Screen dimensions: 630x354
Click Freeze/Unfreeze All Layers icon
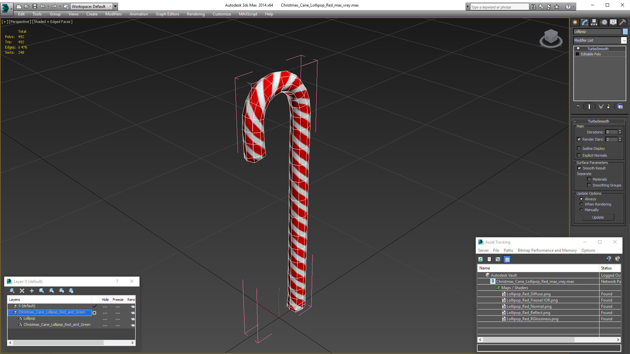(71, 291)
